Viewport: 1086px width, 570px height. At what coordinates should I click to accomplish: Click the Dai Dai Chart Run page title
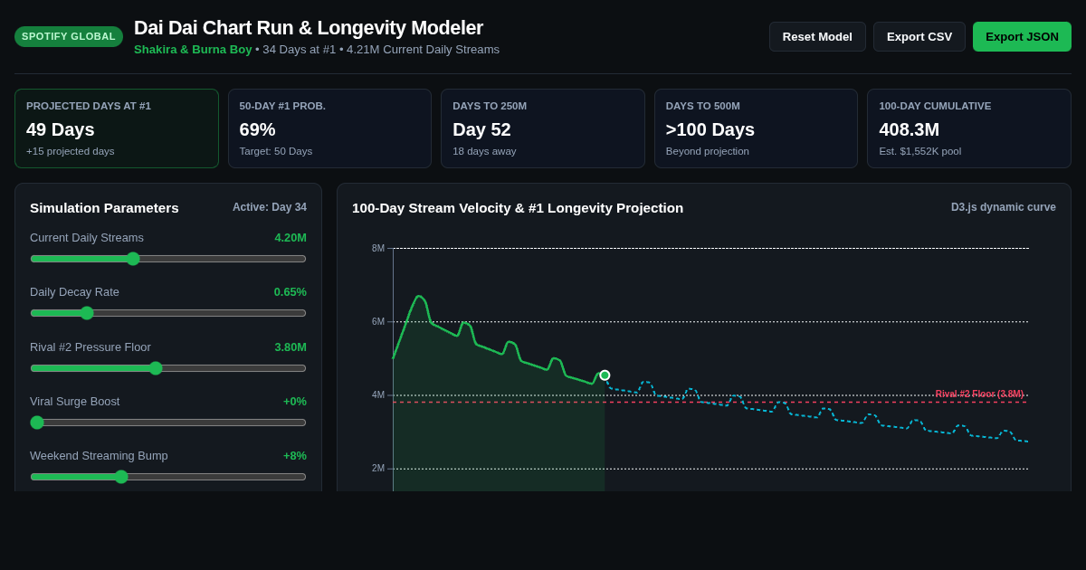coord(309,28)
